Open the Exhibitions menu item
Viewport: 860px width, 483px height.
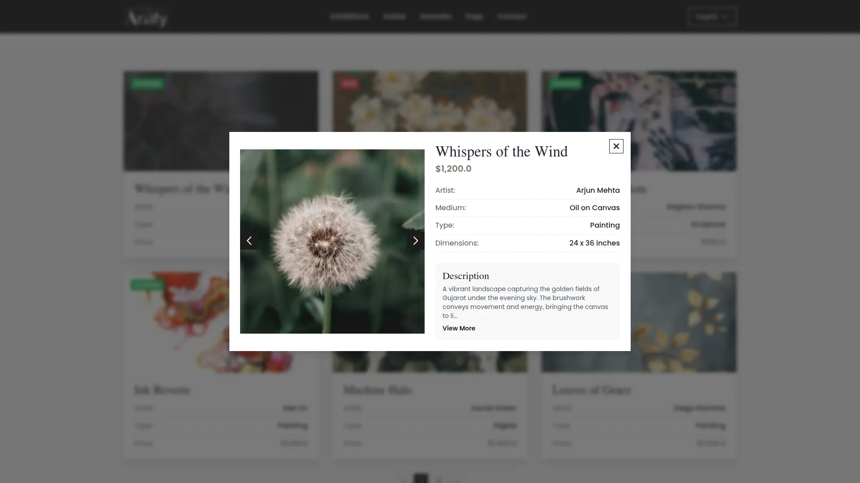[x=349, y=17]
